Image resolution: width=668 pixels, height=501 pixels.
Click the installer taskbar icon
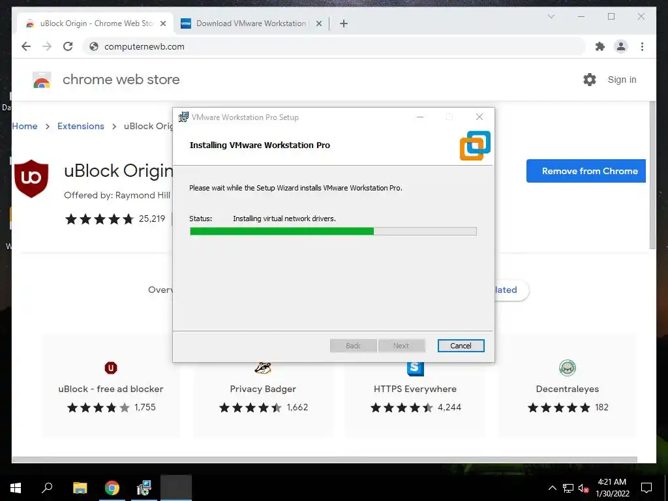click(144, 488)
